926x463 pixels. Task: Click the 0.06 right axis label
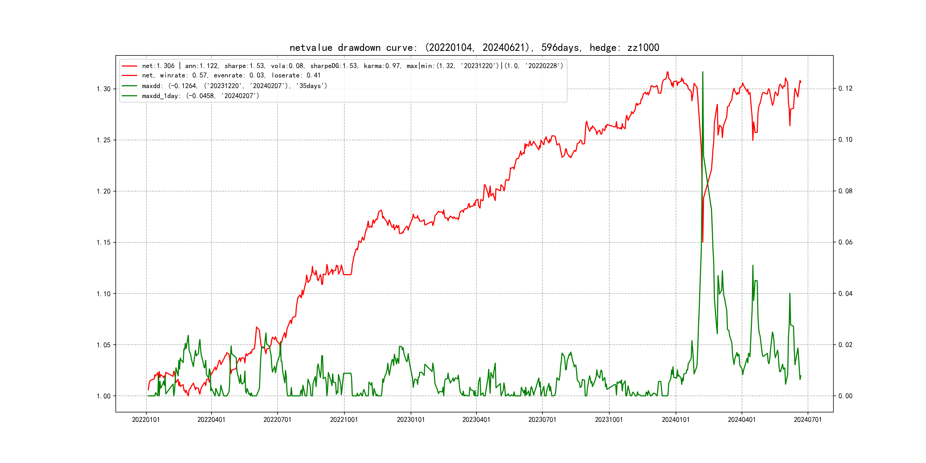coord(845,242)
